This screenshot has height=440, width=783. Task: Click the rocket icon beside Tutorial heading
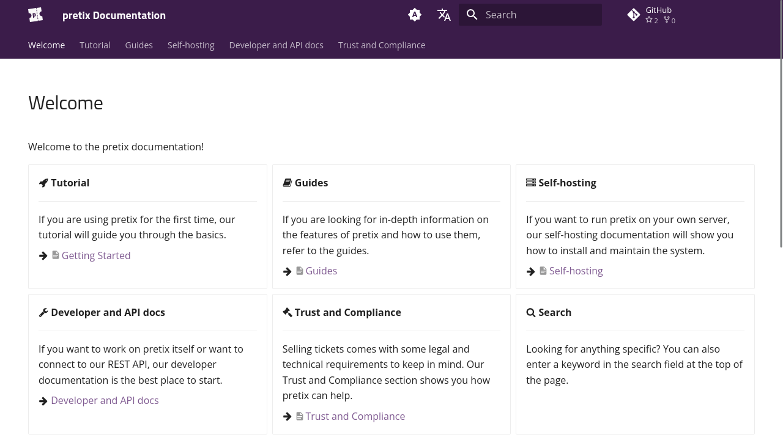coord(43,183)
